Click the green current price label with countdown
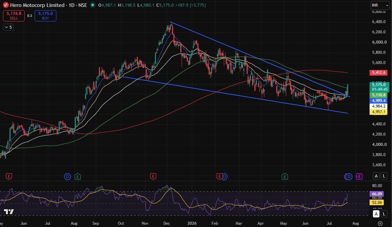The width and height of the screenshot is (392, 227). point(379,87)
